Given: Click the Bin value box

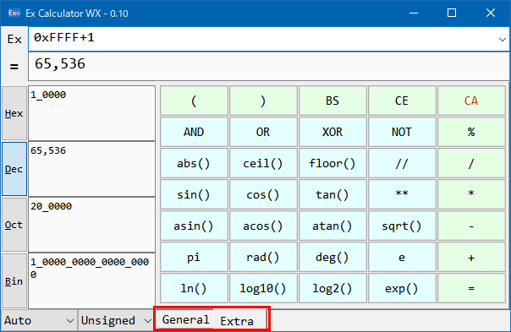Looking at the screenshot, I should pos(91,281).
